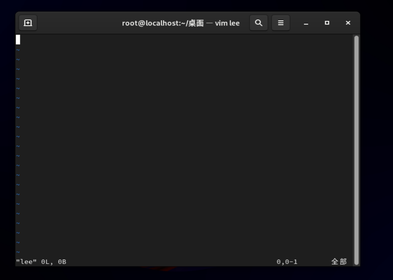The height and width of the screenshot is (280, 393).
Task: Open the hamburger menu
Action: [281, 23]
